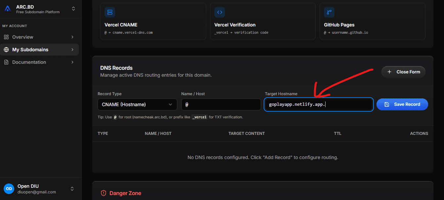Choose the GitHub Pages preset card
This screenshot has height=200, width=444.
(x=373, y=21)
